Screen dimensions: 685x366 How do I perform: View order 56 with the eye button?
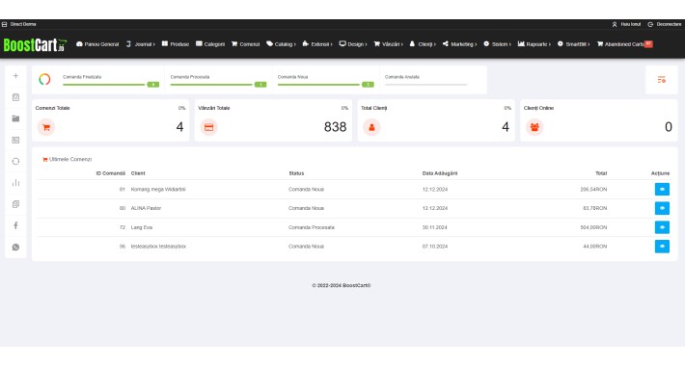coord(662,247)
